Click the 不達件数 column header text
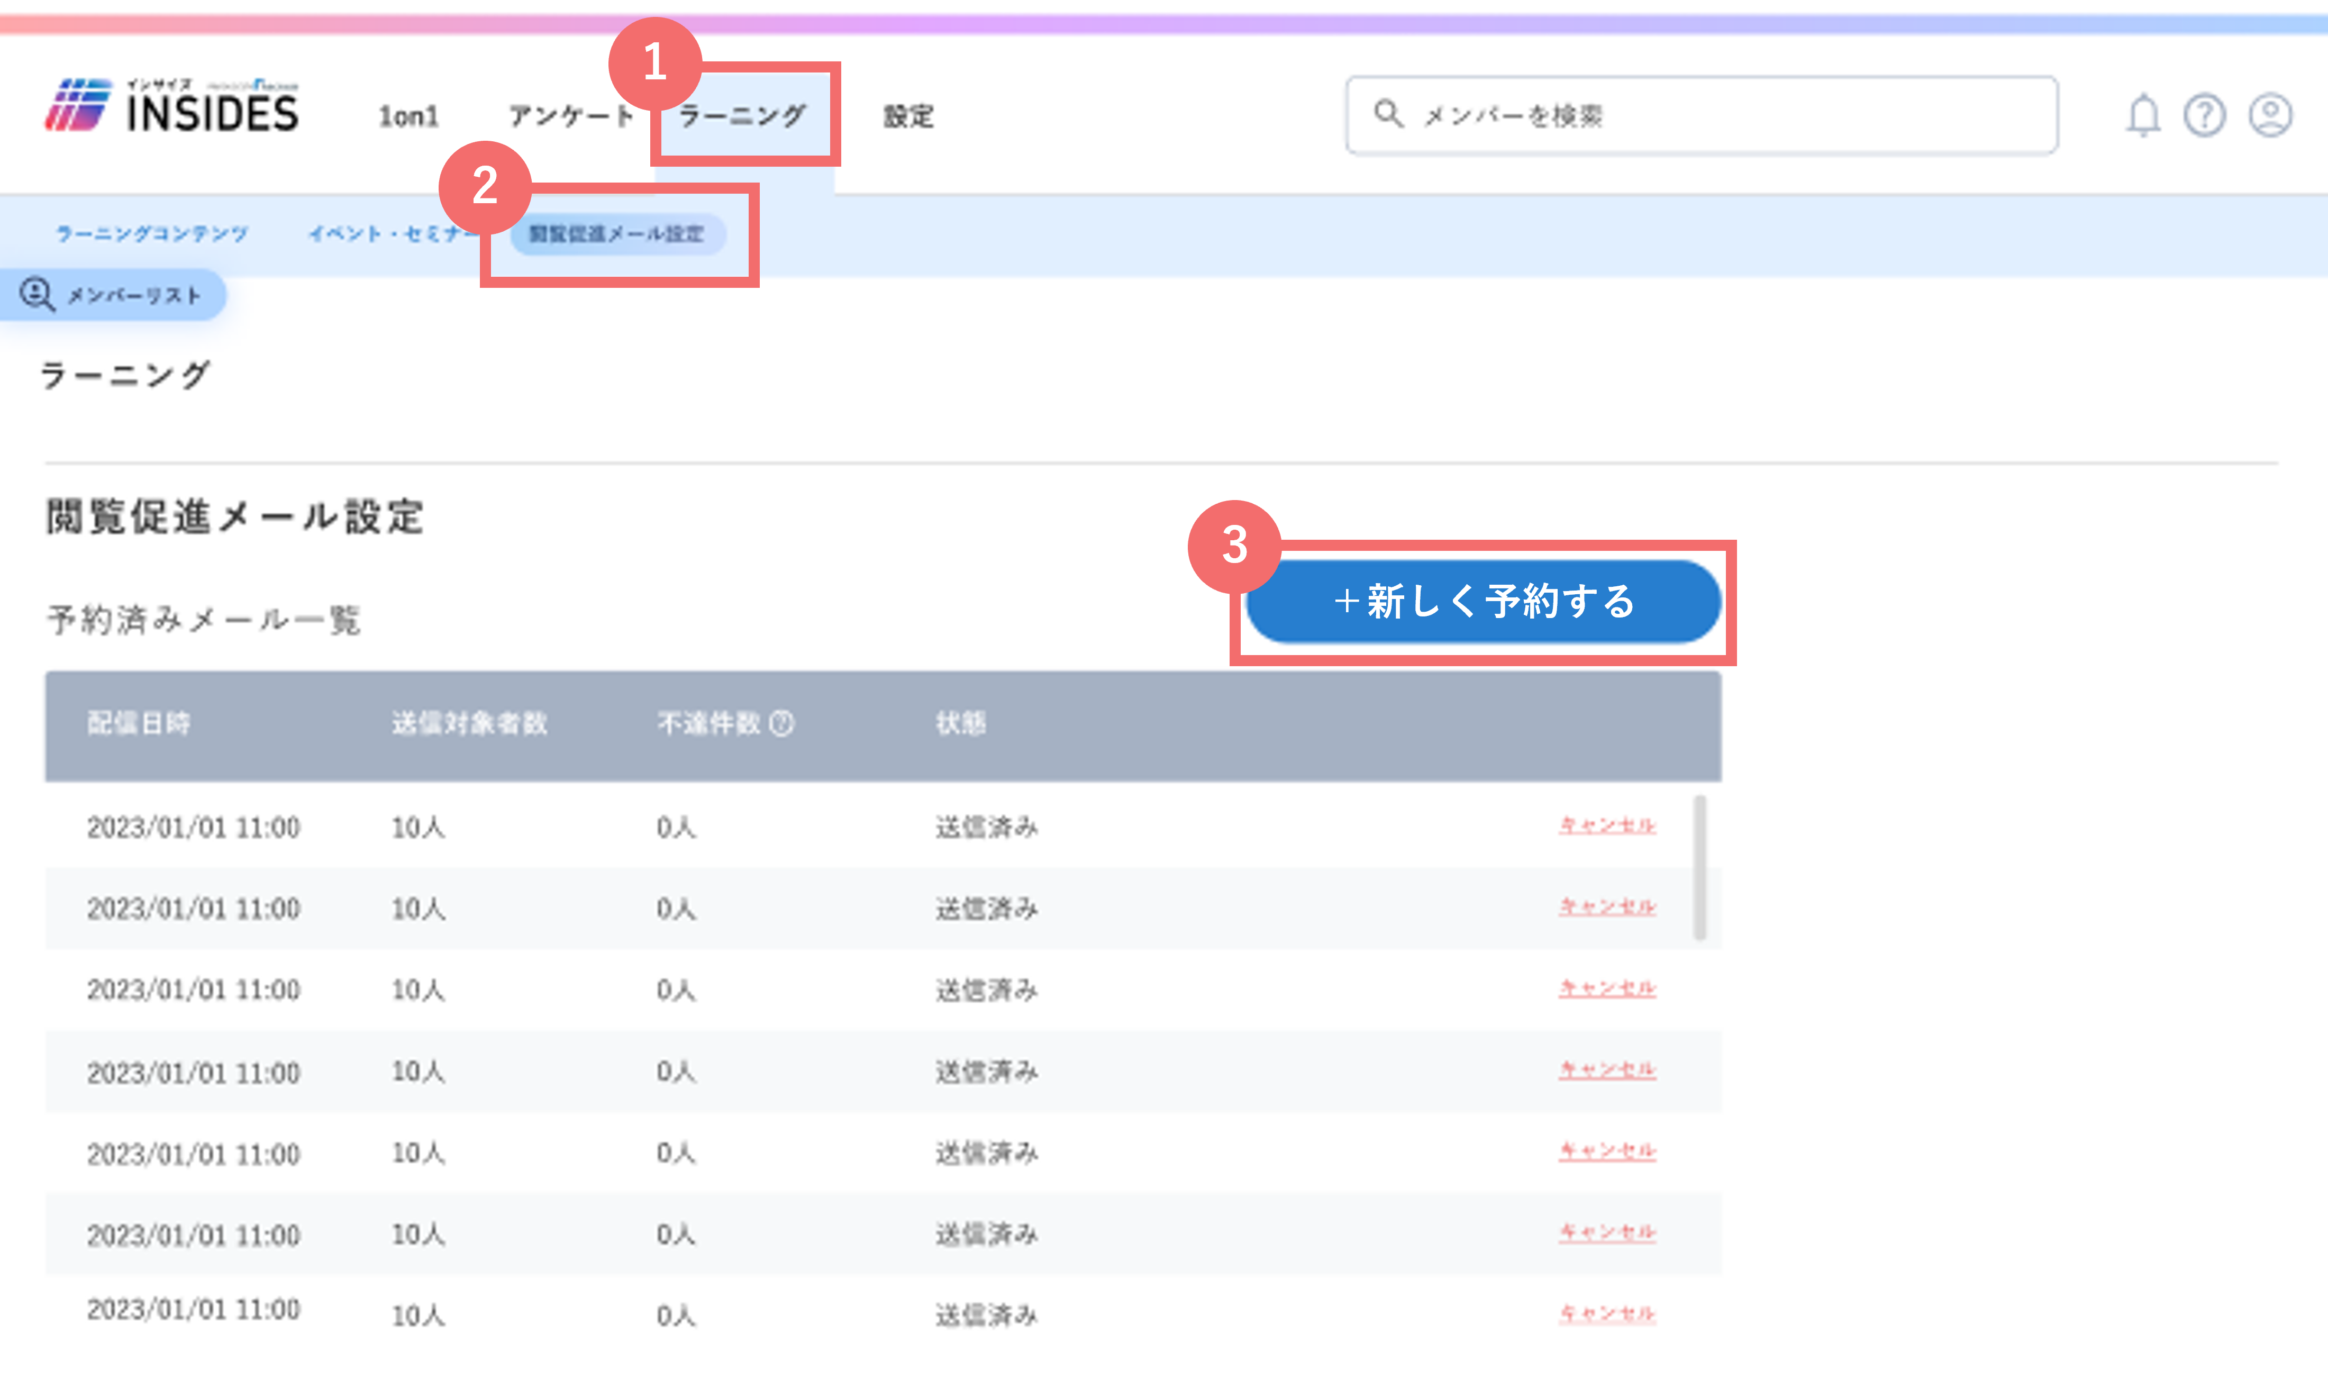Viewport: 2328px width, 1398px height. pos(708,723)
